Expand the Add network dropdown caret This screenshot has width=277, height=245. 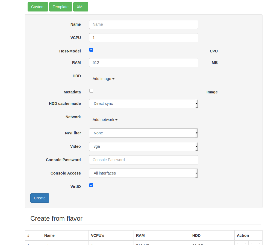tap(116, 120)
